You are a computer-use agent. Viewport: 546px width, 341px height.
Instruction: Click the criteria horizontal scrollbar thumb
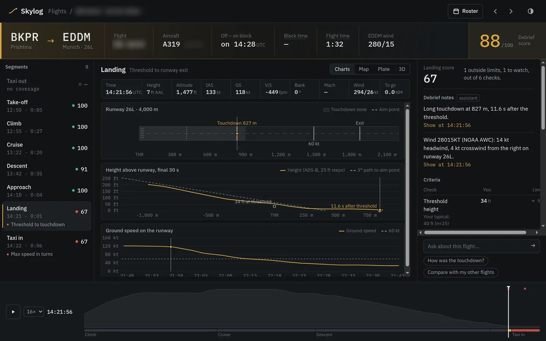coord(475,232)
